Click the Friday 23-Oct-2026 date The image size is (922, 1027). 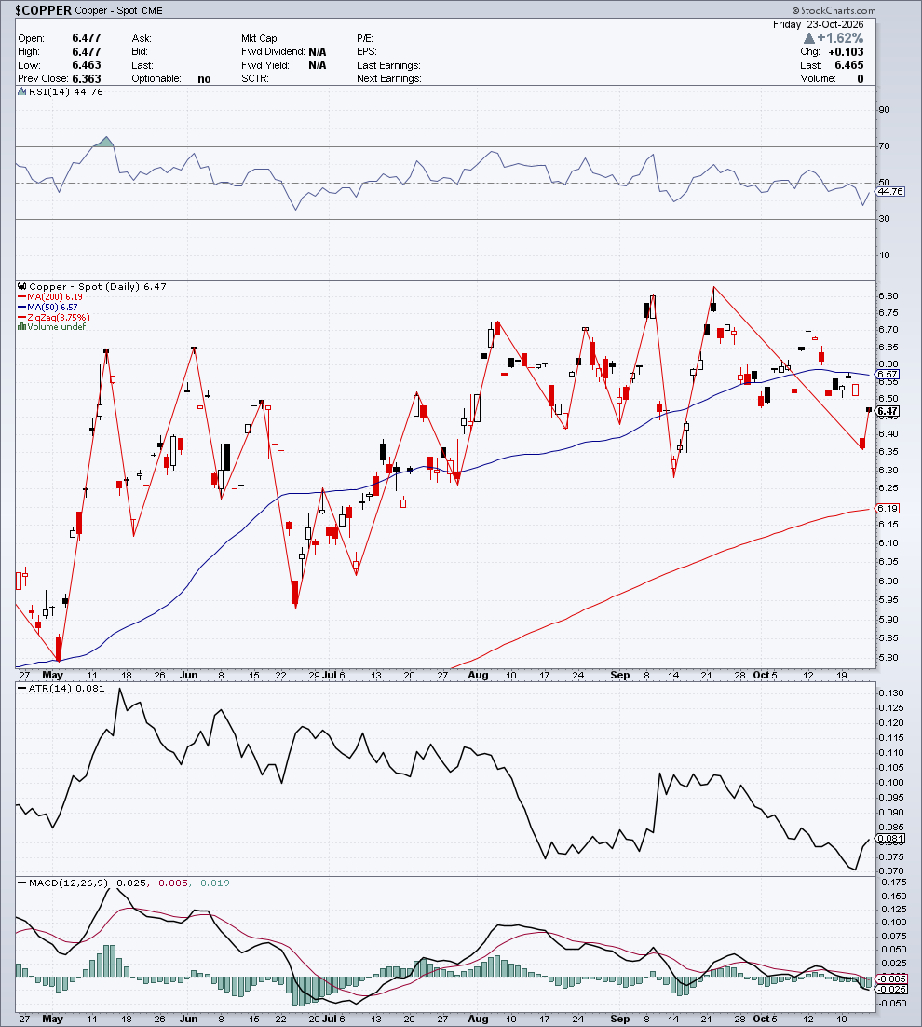click(818, 24)
